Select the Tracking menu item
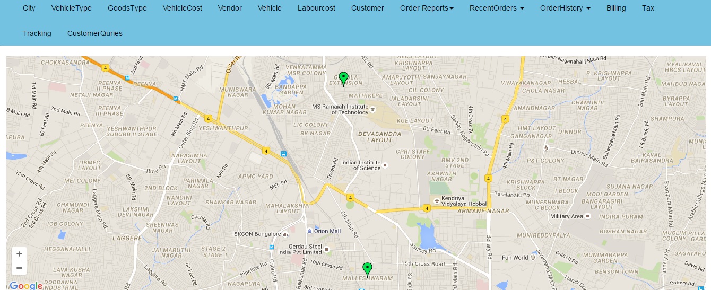711x290 pixels. coord(37,33)
